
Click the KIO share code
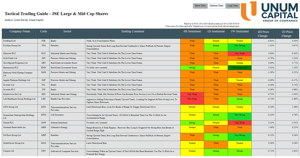coord(43,94)
